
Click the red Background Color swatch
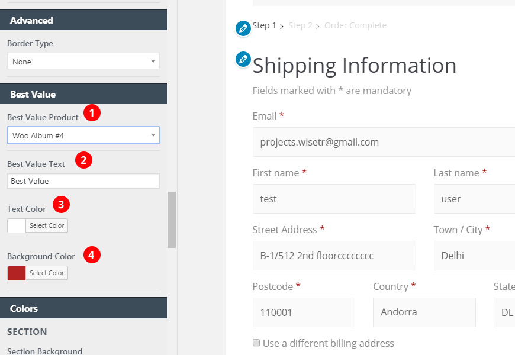[x=17, y=273]
